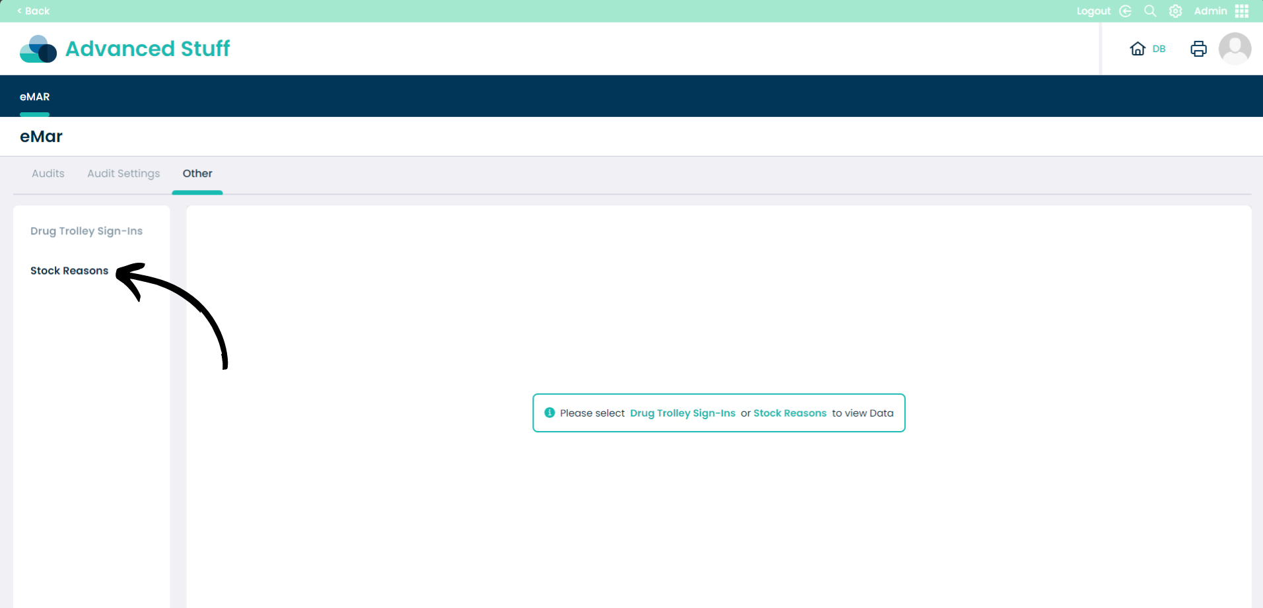Click the DB label beside the home icon
Viewport: 1263px width, 608px height.
click(1159, 49)
